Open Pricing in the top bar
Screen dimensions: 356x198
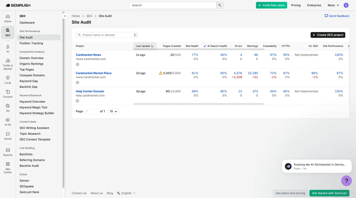(x=296, y=5)
